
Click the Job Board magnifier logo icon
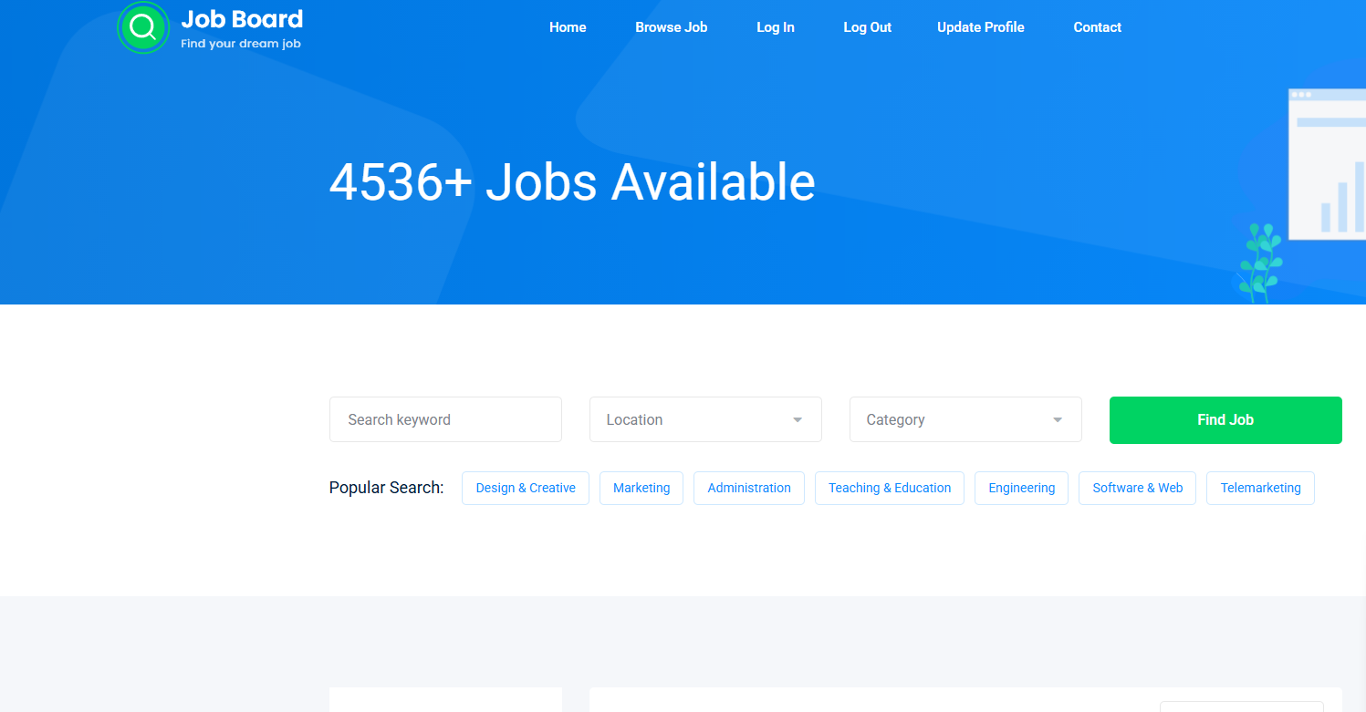143,27
